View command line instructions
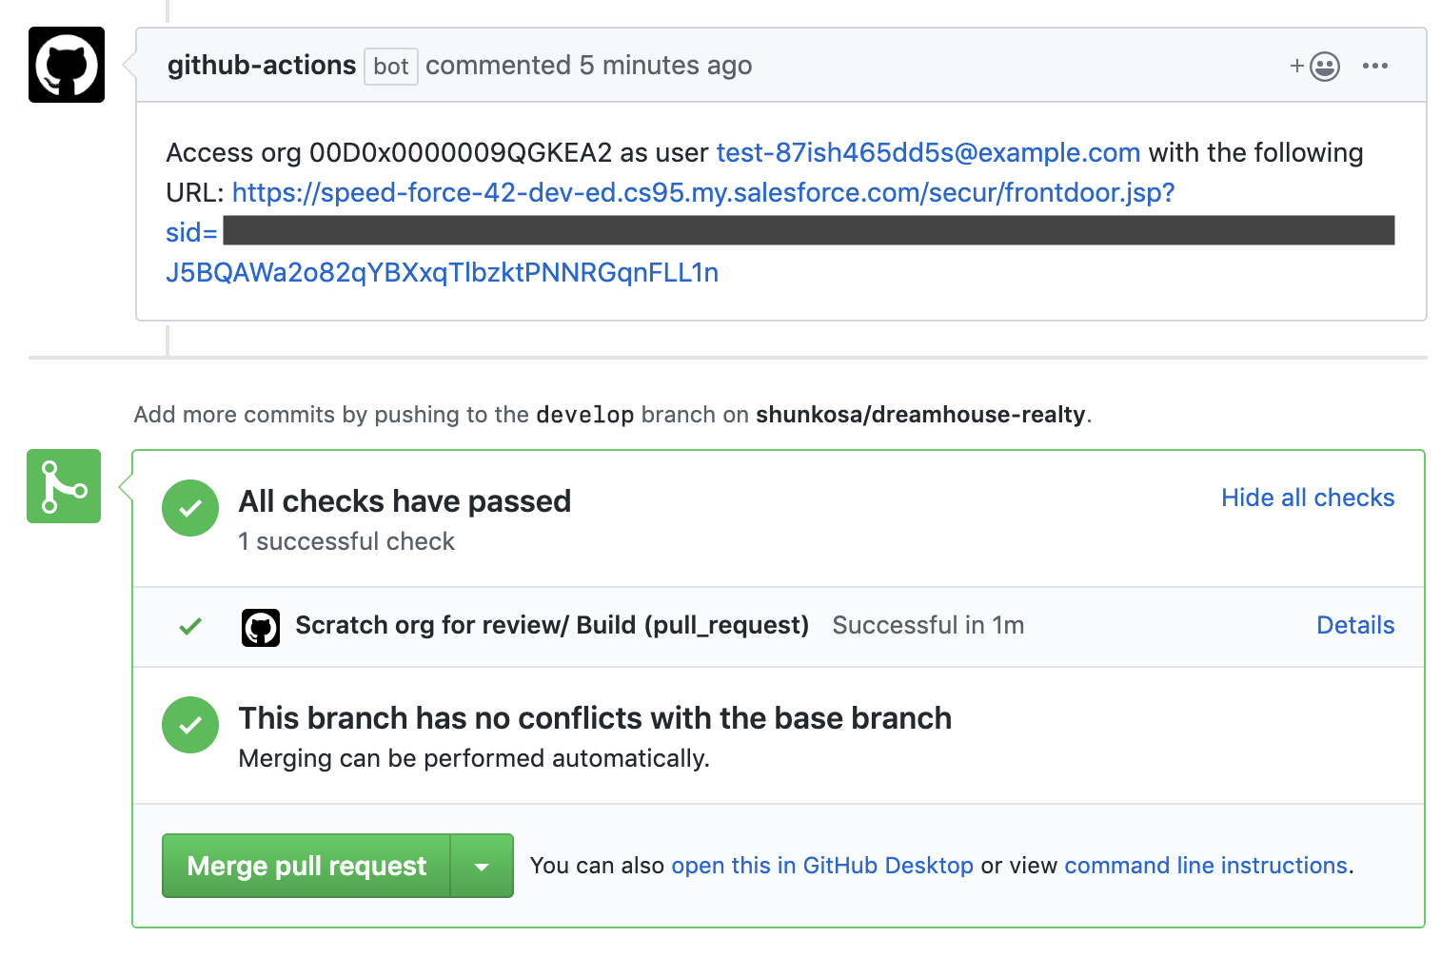1441x957 pixels. click(1206, 866)
